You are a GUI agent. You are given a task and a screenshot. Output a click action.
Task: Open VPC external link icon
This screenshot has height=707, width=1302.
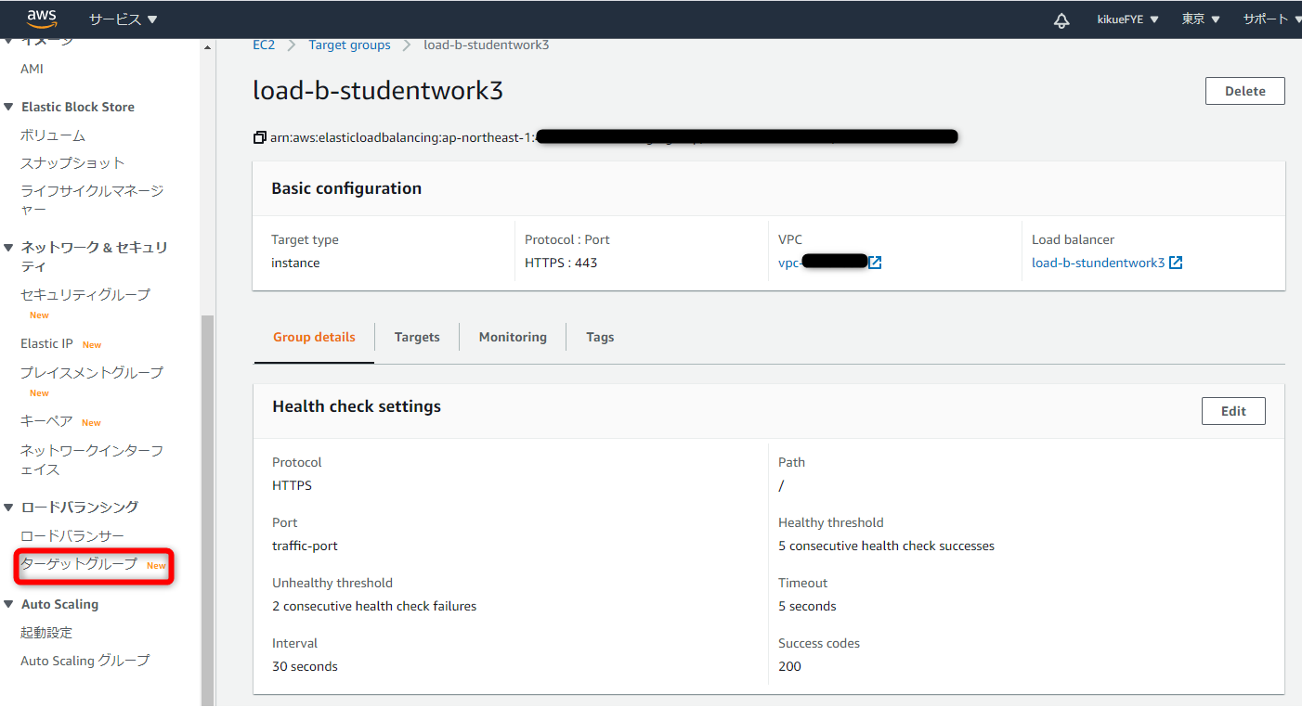[x=875, y=263]
